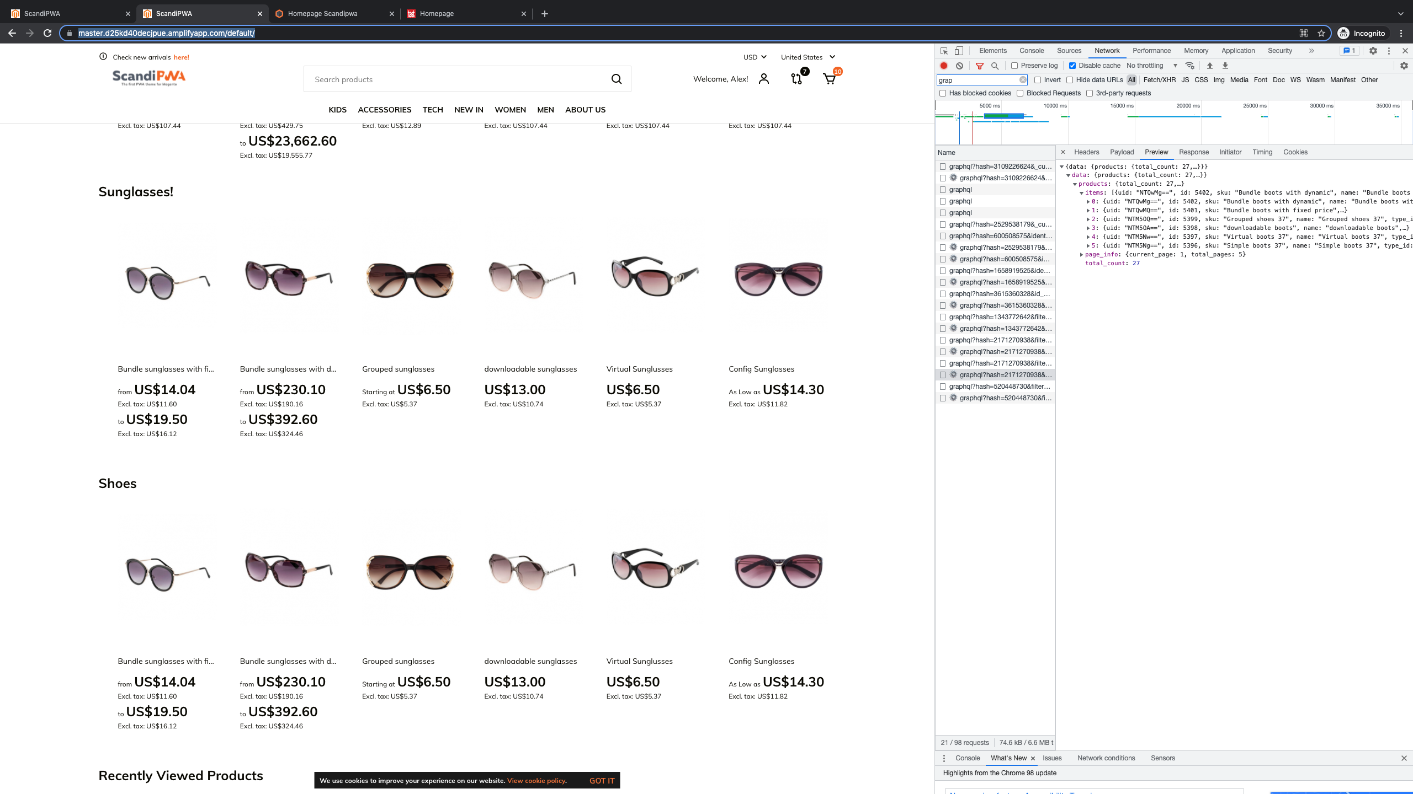Image resolution: width=1413 pixels, height=794 pixels.
Task: Open the compare products icon with badge 7
Action: pos(796,79)
